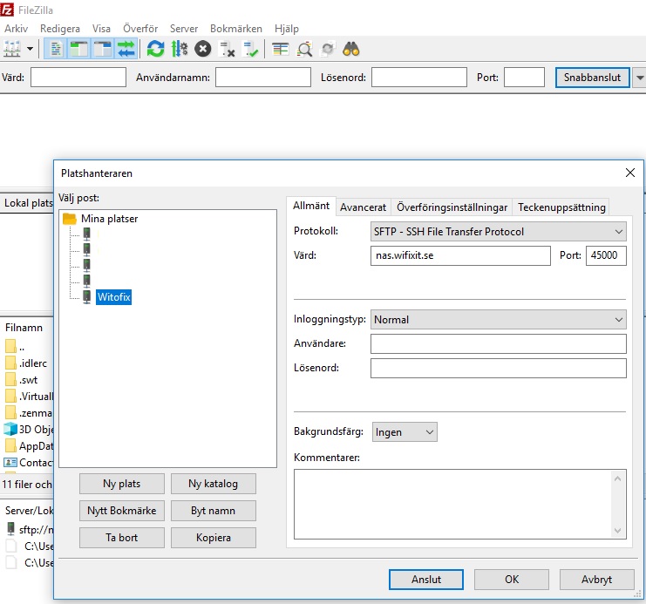Toggle the local directory tree view

78,50
